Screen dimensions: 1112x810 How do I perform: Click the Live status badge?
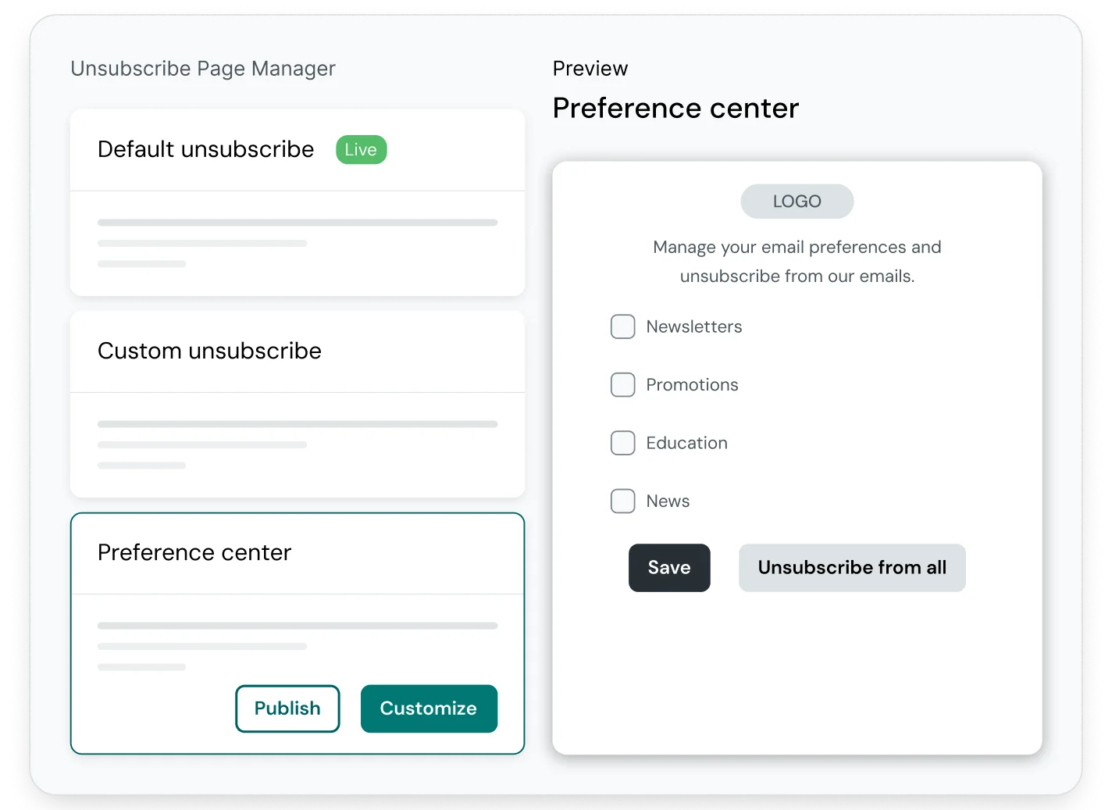pos(361,149)
